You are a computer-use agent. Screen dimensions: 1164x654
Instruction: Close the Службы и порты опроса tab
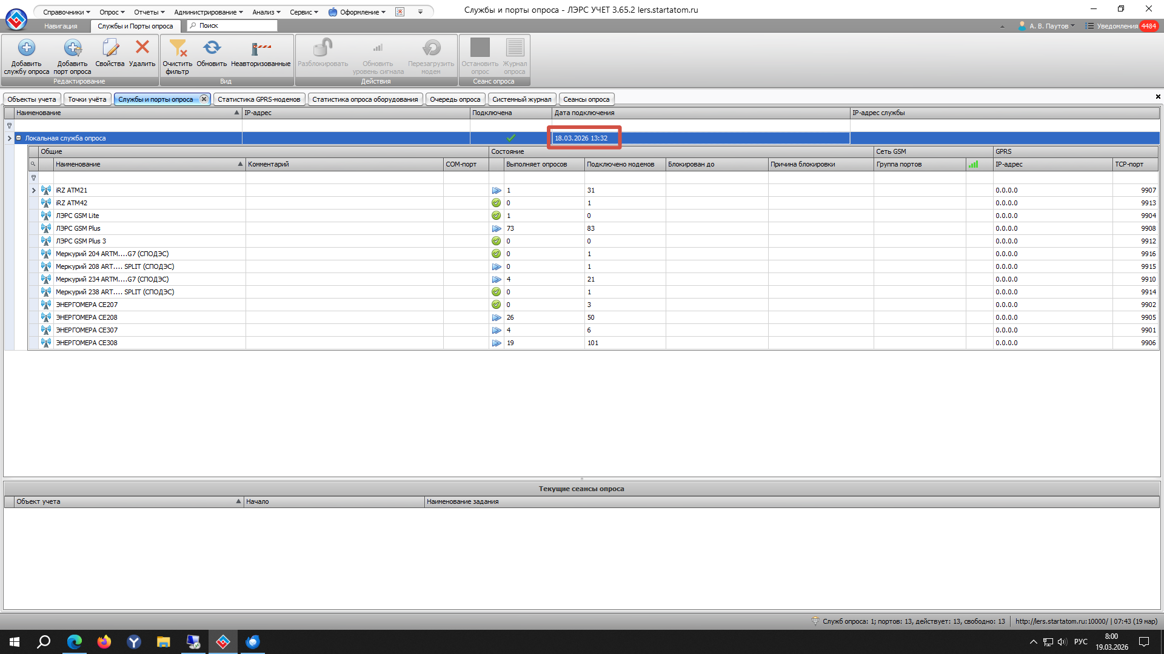204,99
